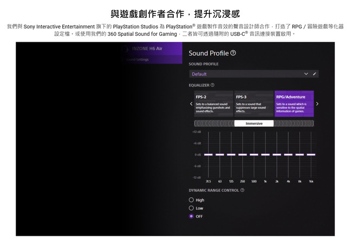
Task: Turn Dynamic Range Control OFF
Action: point(191,216)
